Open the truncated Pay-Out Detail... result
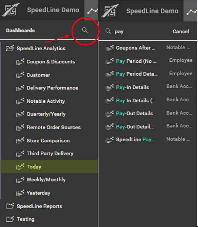Image resolution: width=198 pixels, height=227 pixels. (135, 127)
